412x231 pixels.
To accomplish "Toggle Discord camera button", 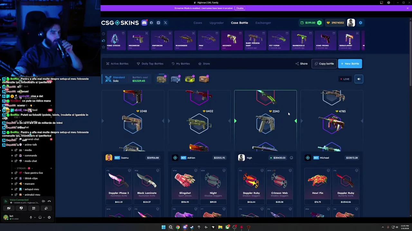I will pyautogui.click(x=9, y=208).
